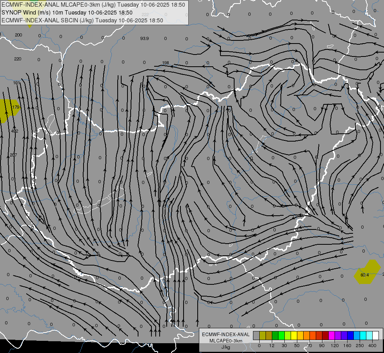Click the 220 value in the northwest
Image resolution: width=384 pixels, height=353 pixels.
18,59
